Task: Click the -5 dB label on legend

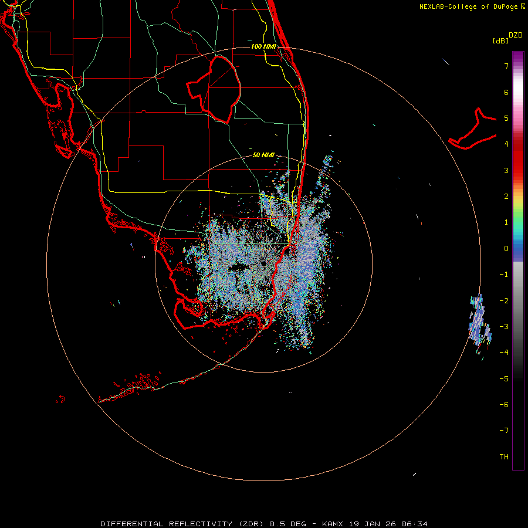Action: pyautogui.click(x=504, y=378)
